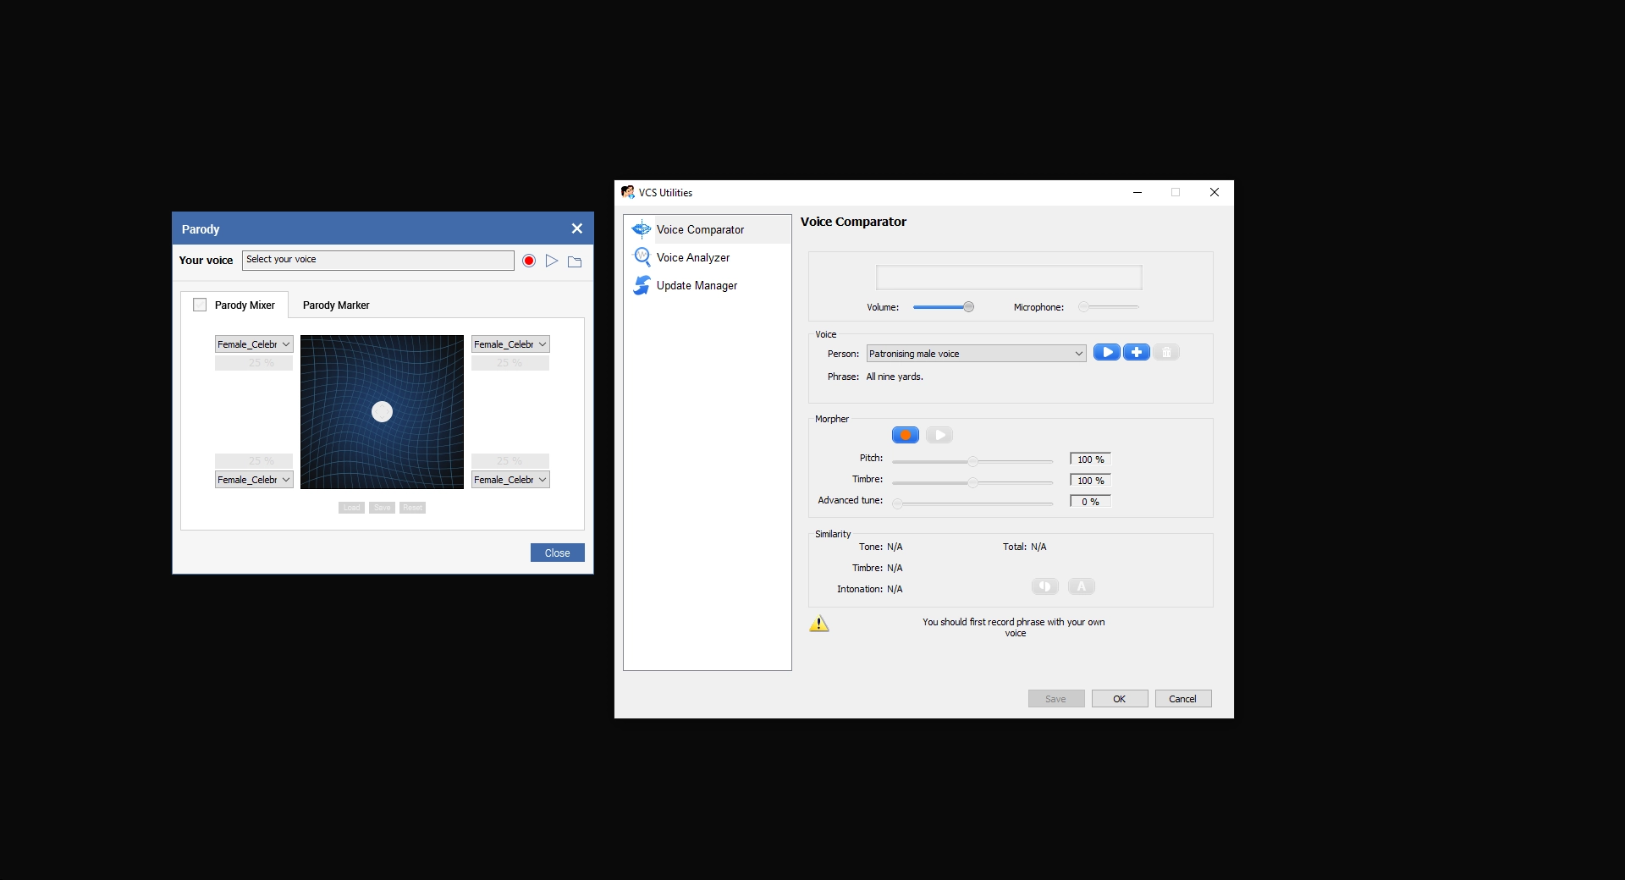Click the Voice Analyzer magnifier icon
The height and width of the screenshot is (880, 1625).
(642, 256)
